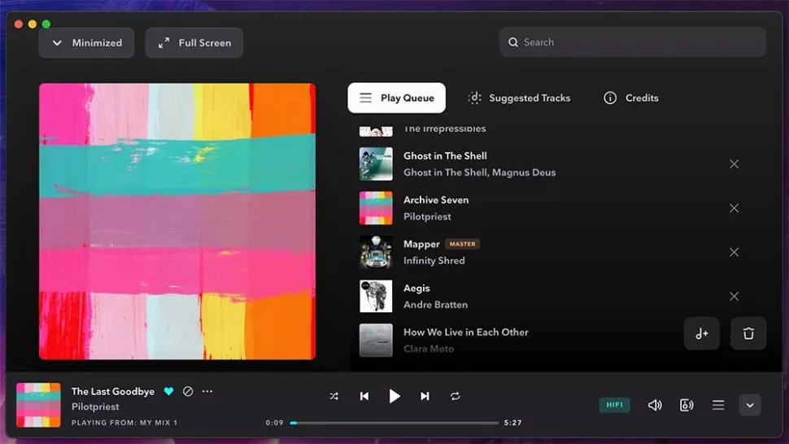Minimize window with yellow button
Image resolution: width=789 pixels, height=444 pixels.
click(33, 24)
